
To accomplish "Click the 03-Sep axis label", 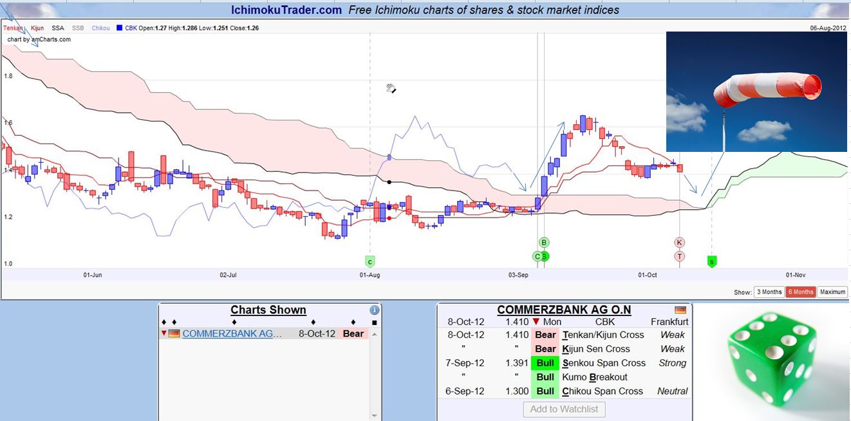I will 518,275.
